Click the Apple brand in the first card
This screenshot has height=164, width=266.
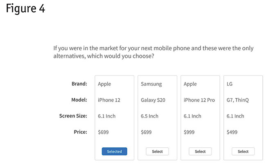pyautogui.click(x=104, y=84)
